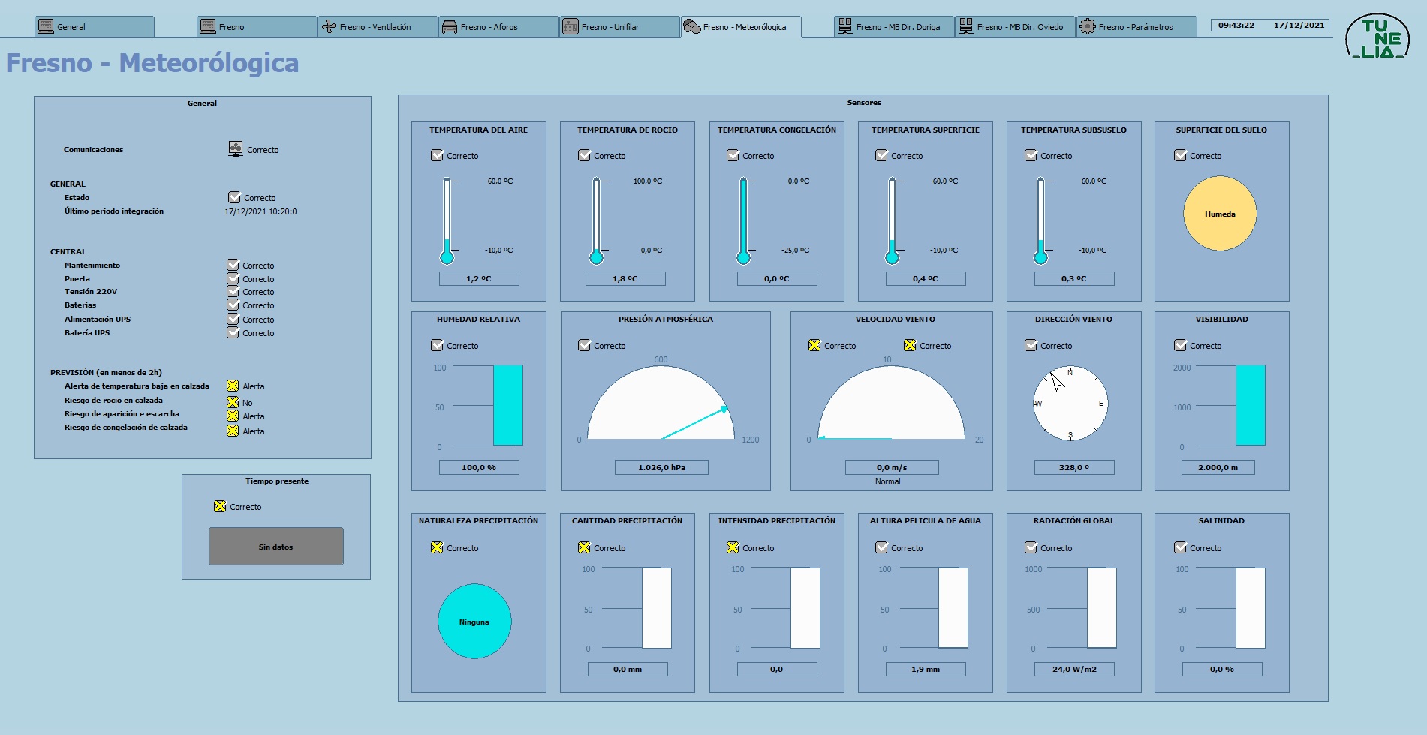Click the Humedad Relativa level bar

[507, 405]
